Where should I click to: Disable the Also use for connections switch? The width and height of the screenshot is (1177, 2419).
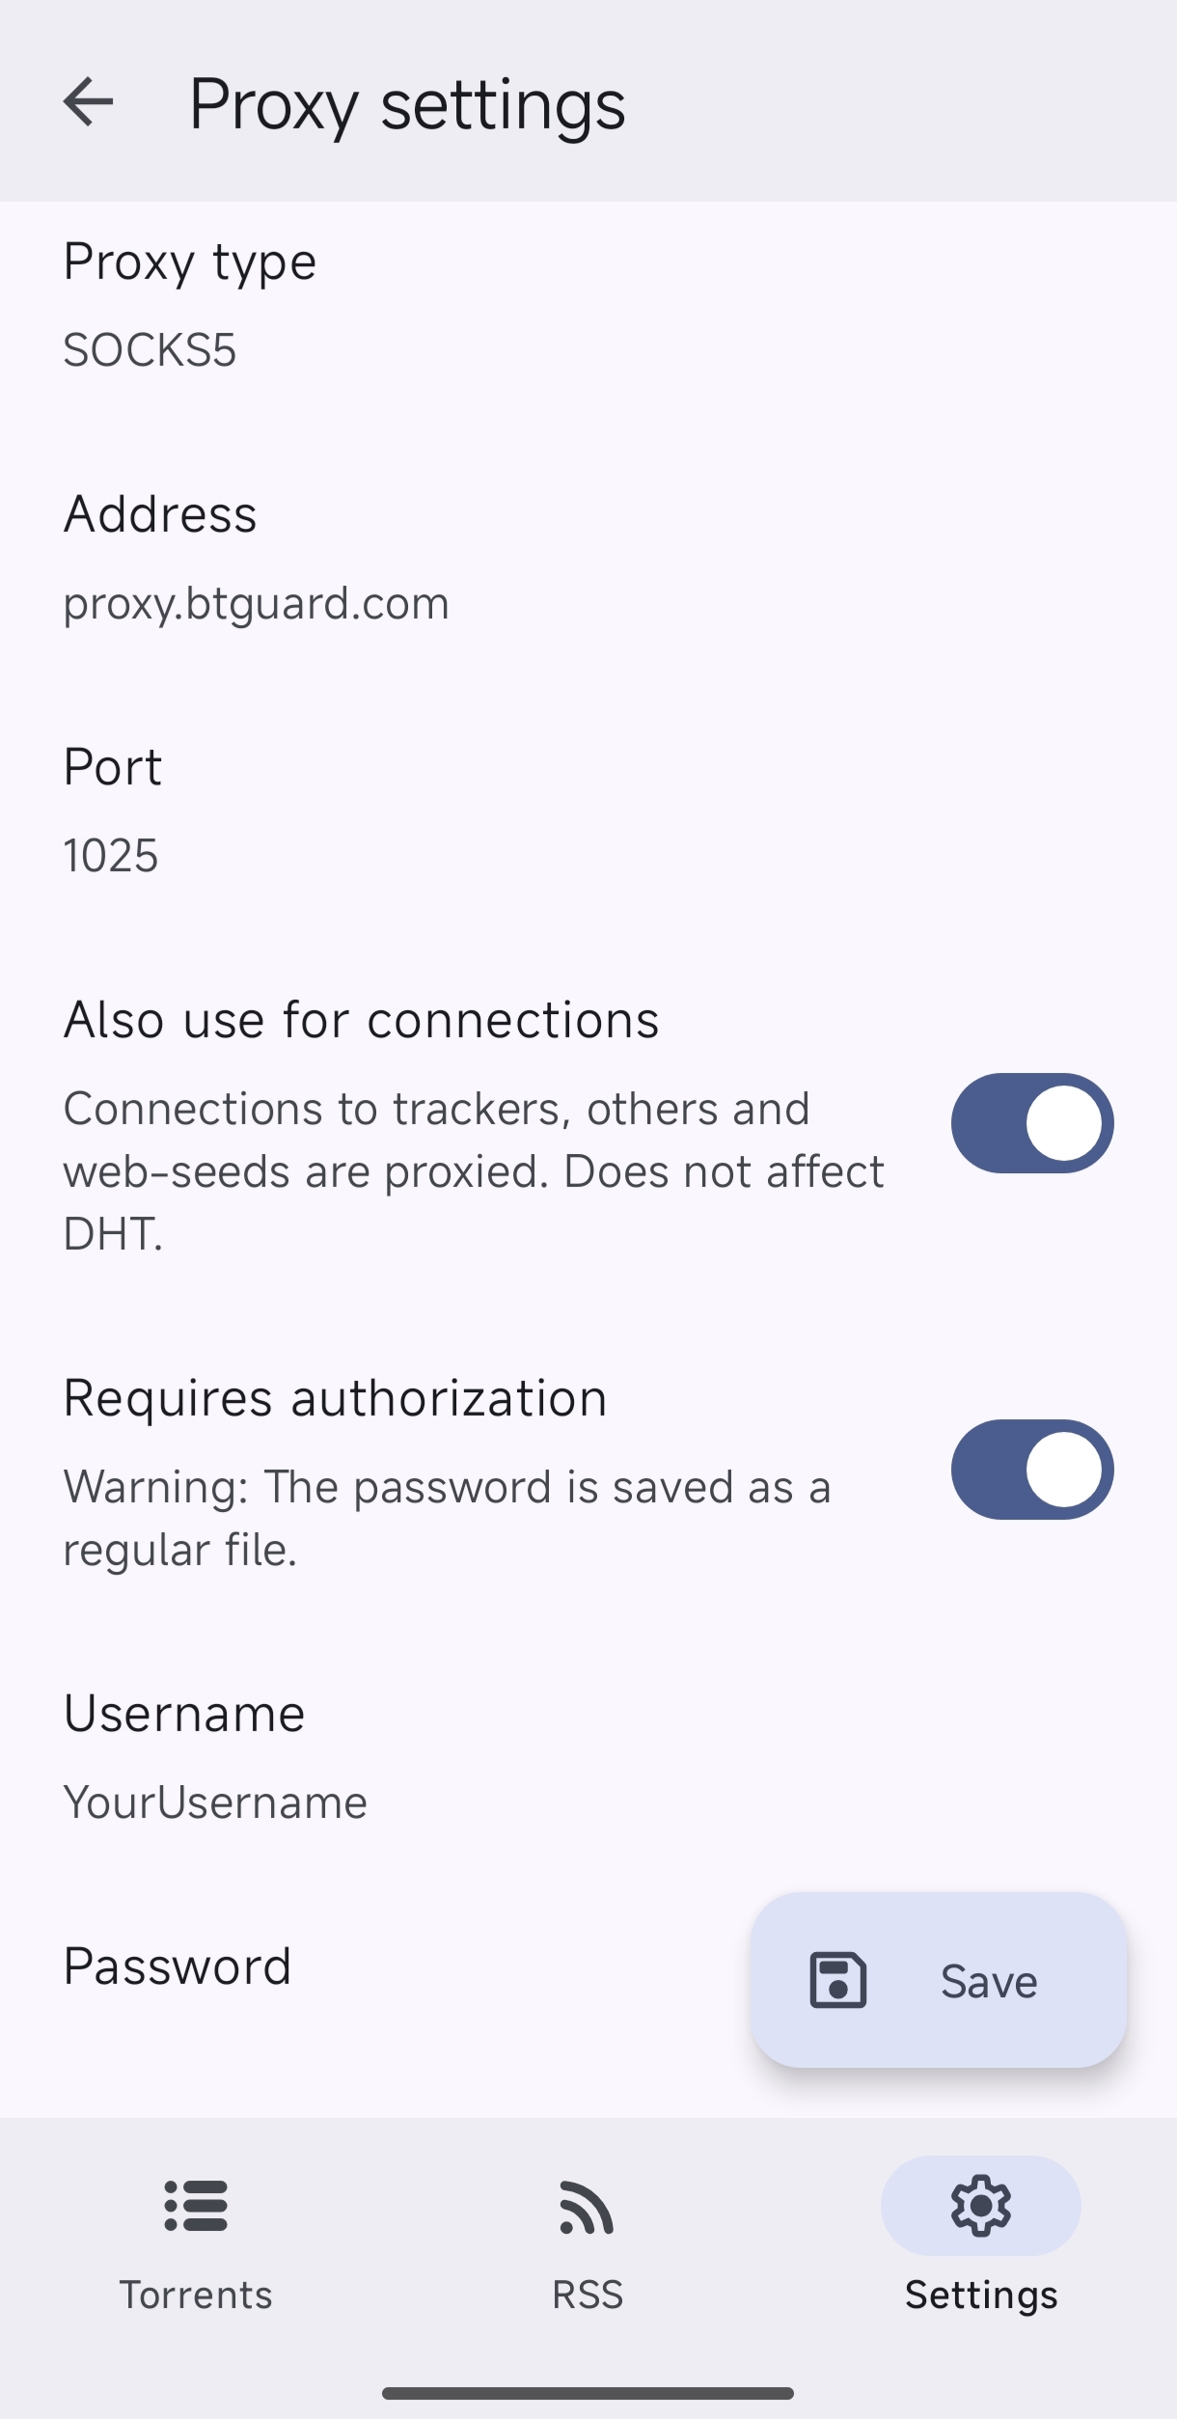point(1031,1123)
